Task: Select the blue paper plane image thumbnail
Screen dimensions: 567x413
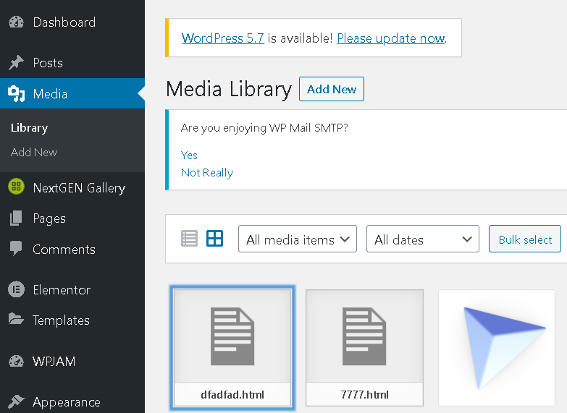Action: coord(497,348)
